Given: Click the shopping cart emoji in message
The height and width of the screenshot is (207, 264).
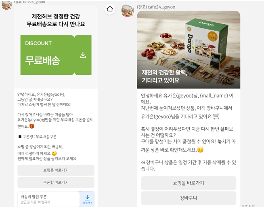Looking at the screenshot, I should 216,116.
